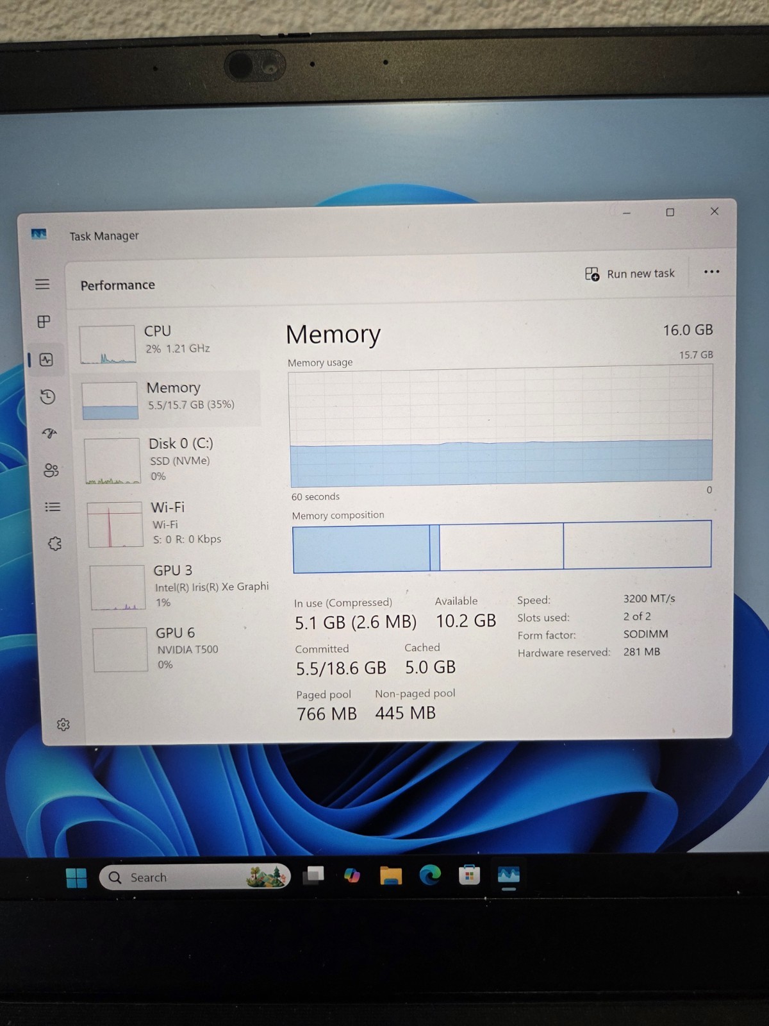
Task: Select the CPU performance entry
Action: click(167, 342)
